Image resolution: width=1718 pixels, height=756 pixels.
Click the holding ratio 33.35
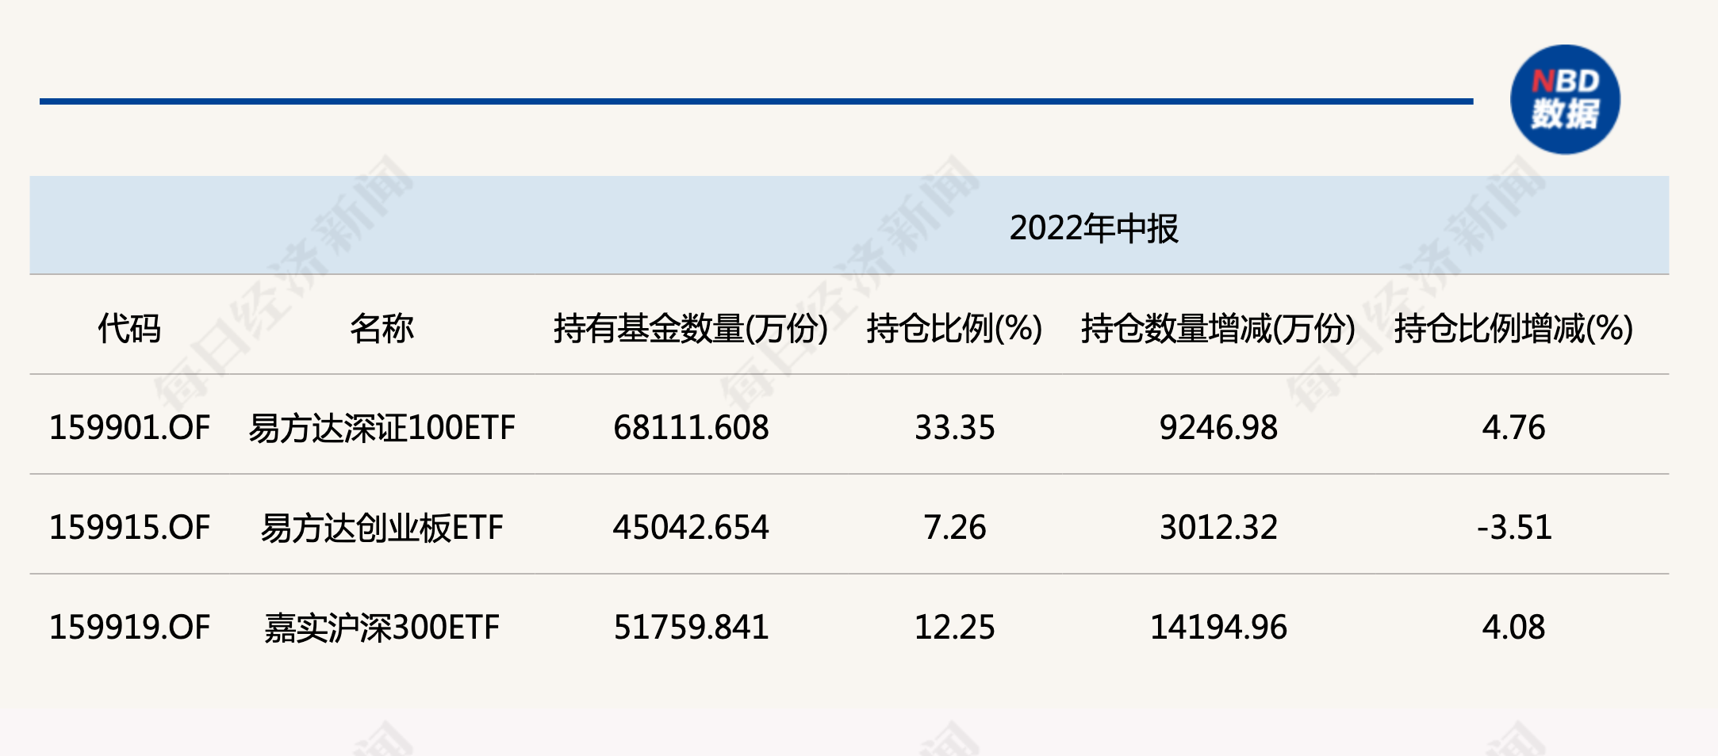click(x=954, y=428)
